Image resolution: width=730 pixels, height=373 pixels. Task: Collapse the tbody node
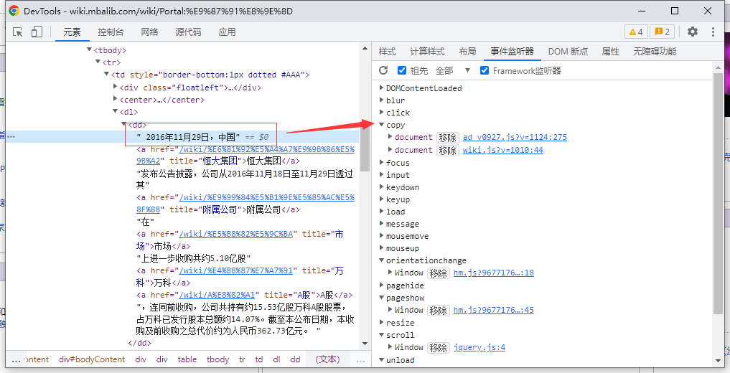click(x=90, y=49)
